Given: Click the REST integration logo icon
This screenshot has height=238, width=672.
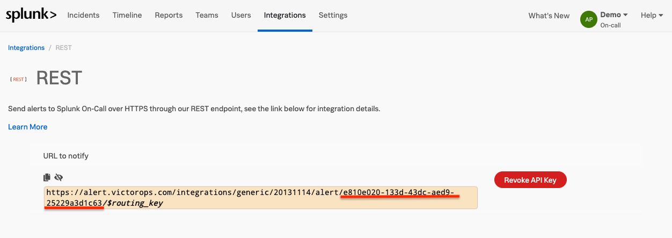Looking at the screenshot, I should tap(18, 79).
